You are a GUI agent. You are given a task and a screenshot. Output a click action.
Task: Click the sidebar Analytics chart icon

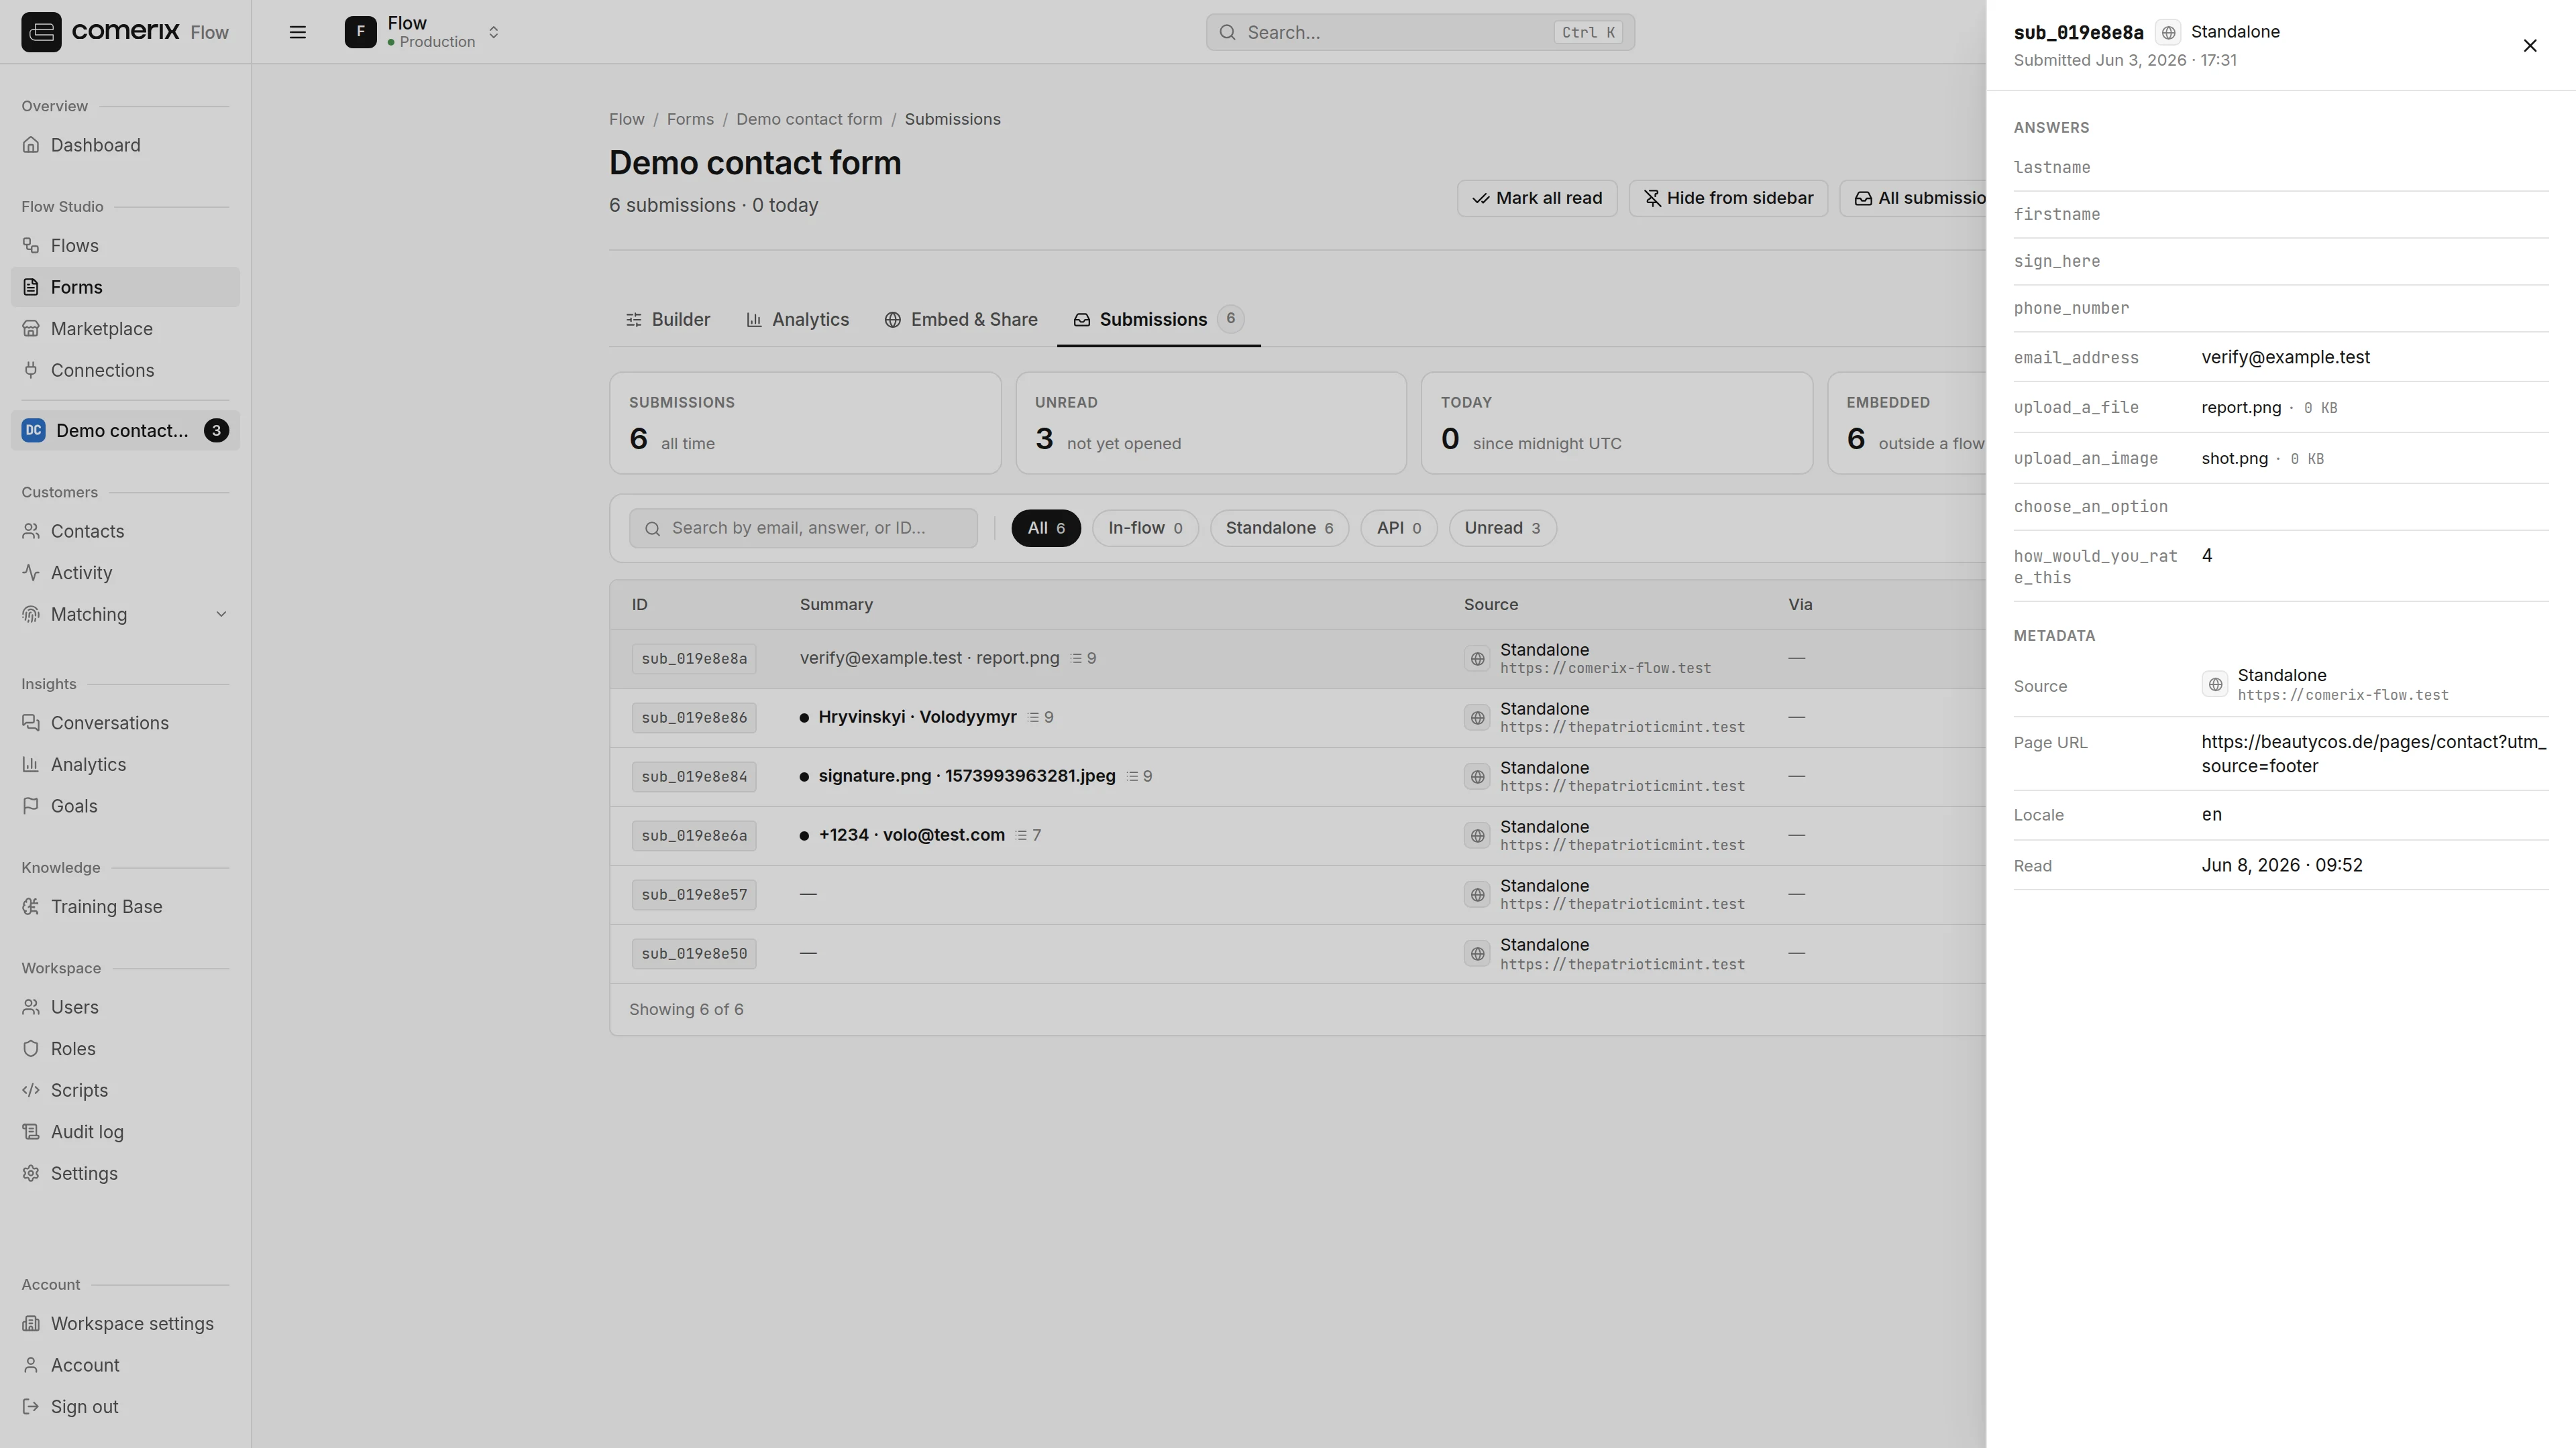tap(31, 764)
